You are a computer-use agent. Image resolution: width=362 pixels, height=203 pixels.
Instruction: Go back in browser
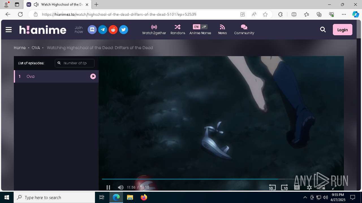click(8, 14)
